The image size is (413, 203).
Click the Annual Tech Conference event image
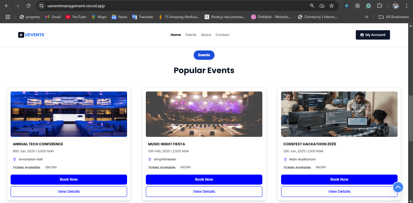[x=69, y=114]
